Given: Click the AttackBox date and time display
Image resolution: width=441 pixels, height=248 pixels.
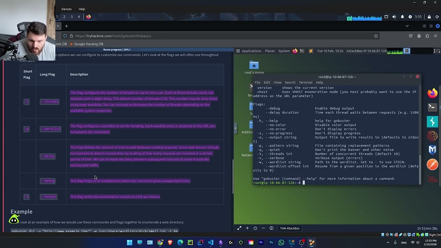Looking at the screenshot, I should pos(330,51).
